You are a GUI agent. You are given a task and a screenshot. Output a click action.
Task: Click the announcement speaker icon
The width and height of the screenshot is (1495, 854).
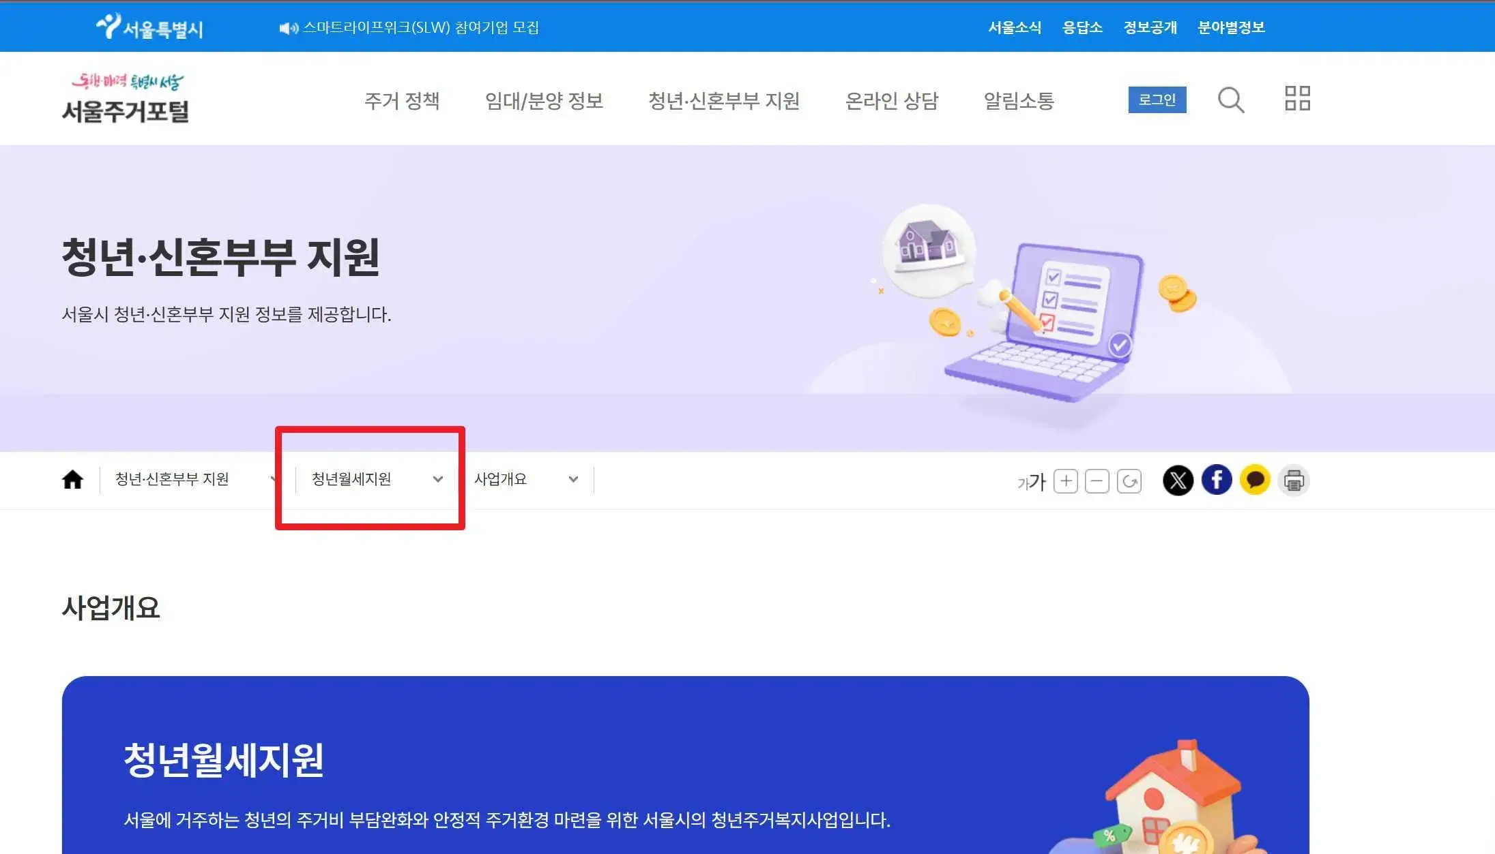[288, 27]
